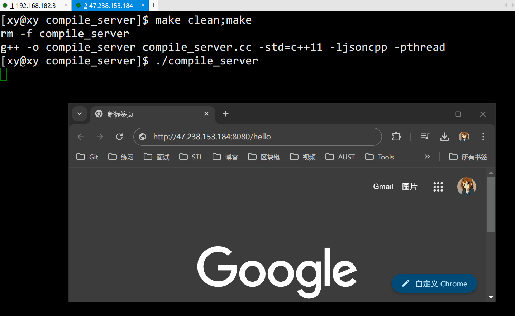
Task: Click the site info globe in address bar
Action: tap(142, 137)
